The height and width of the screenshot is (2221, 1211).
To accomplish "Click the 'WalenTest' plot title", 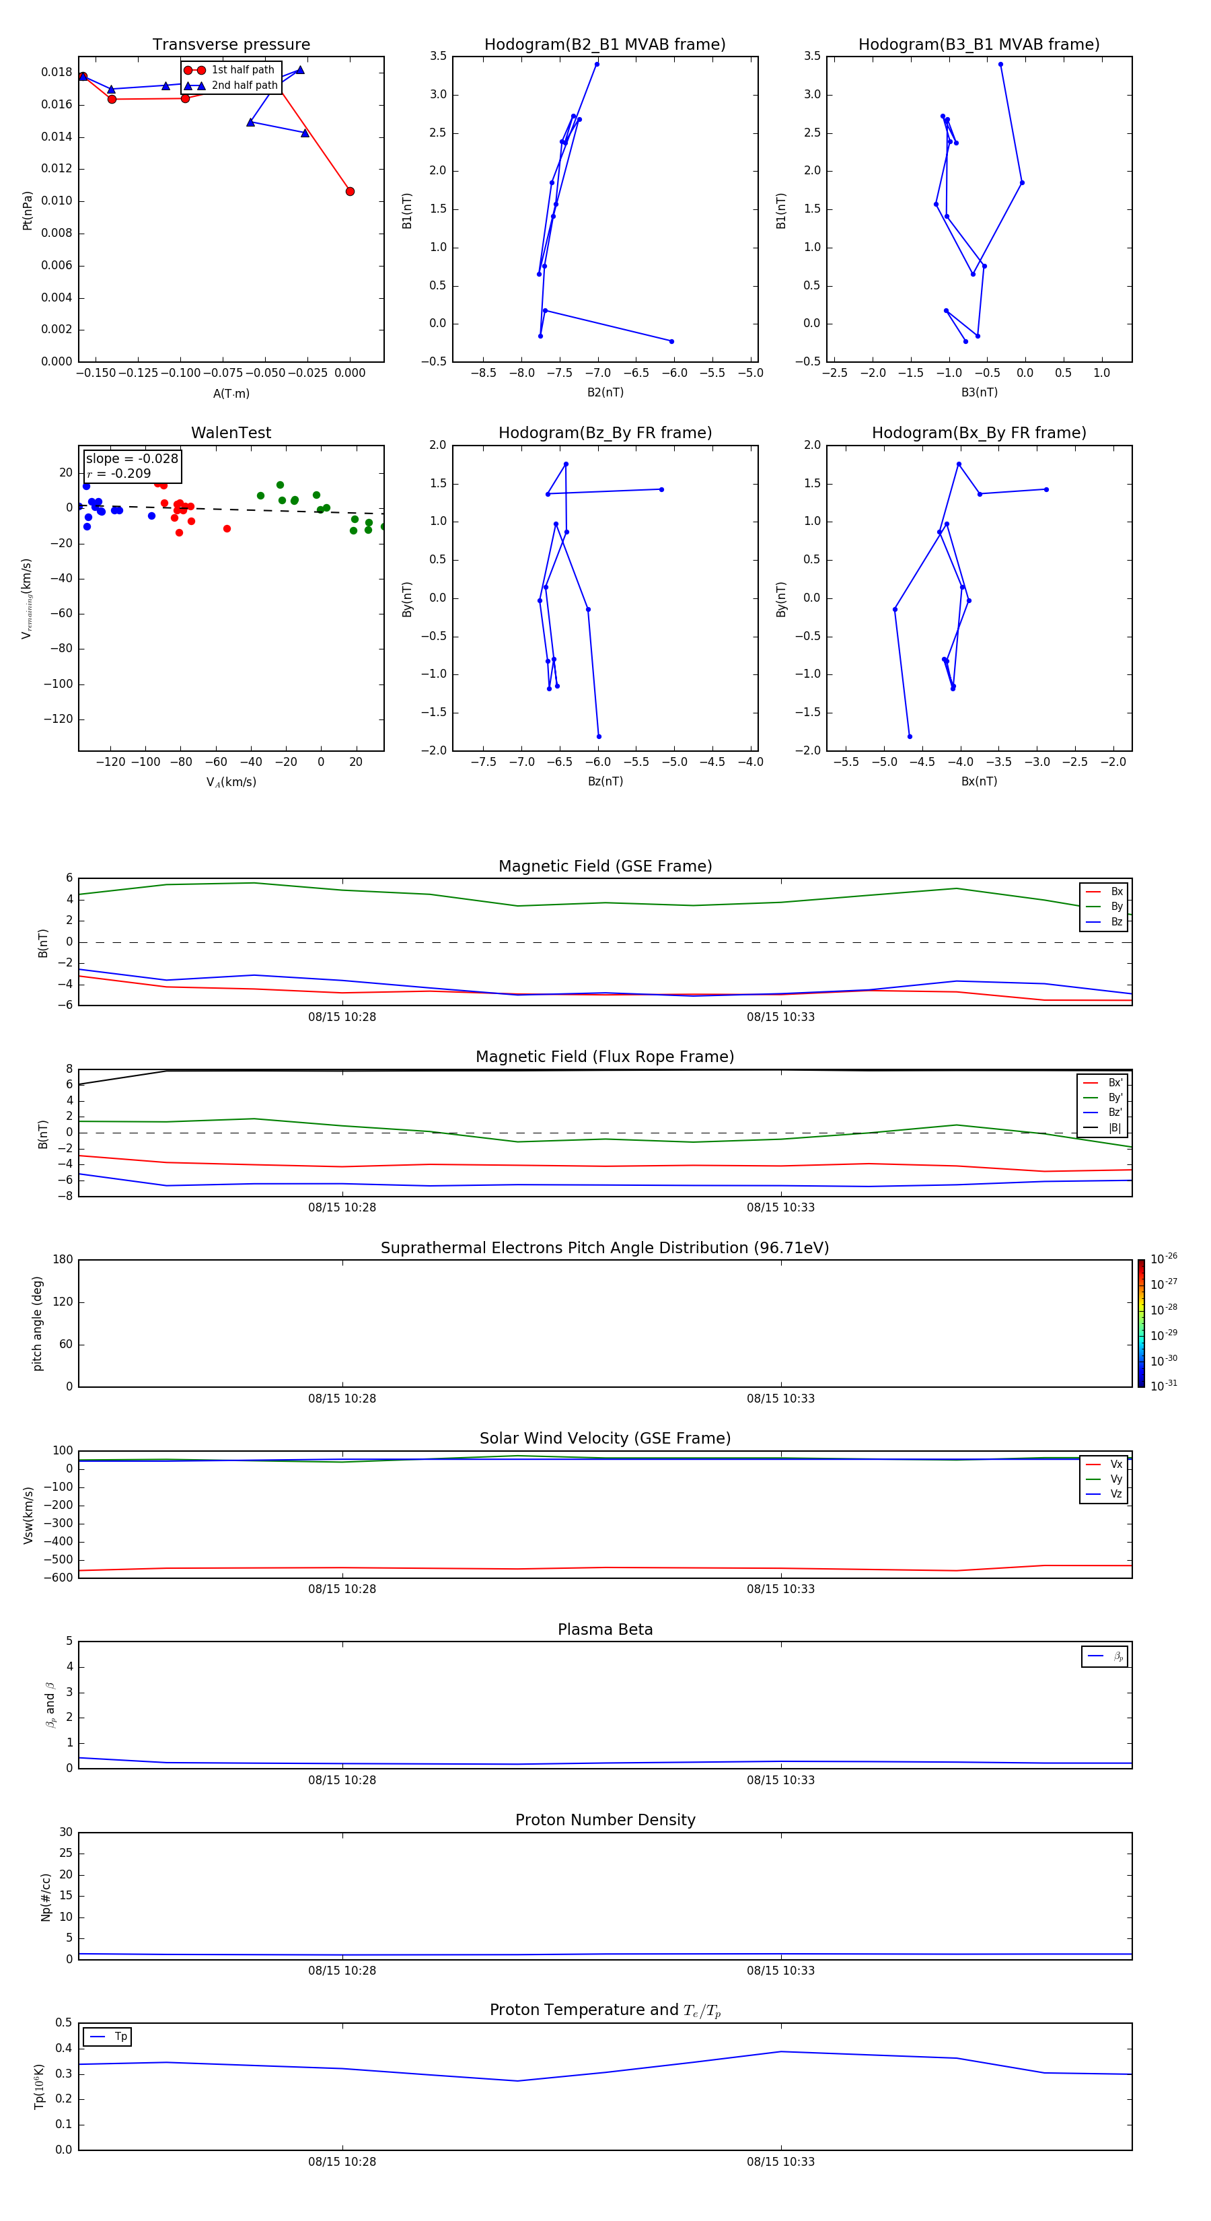I will (231, 433).
